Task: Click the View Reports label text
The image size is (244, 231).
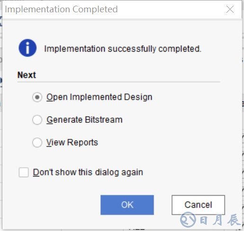Action: click(x=72, y=143)
